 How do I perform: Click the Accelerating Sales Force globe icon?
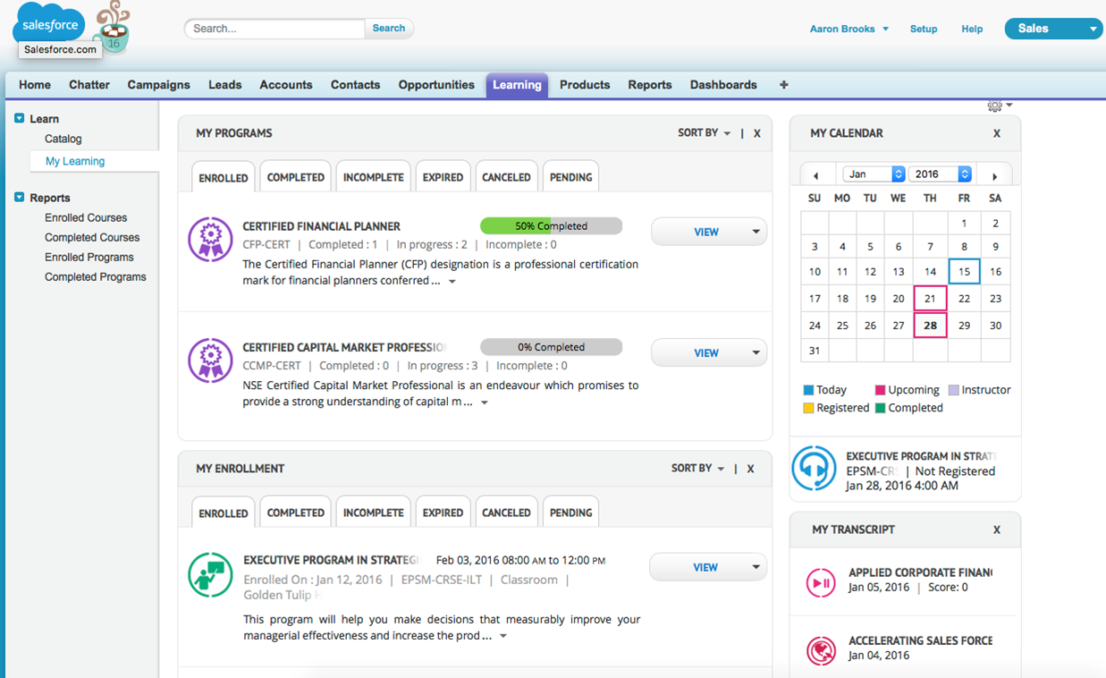coord(821,650)
